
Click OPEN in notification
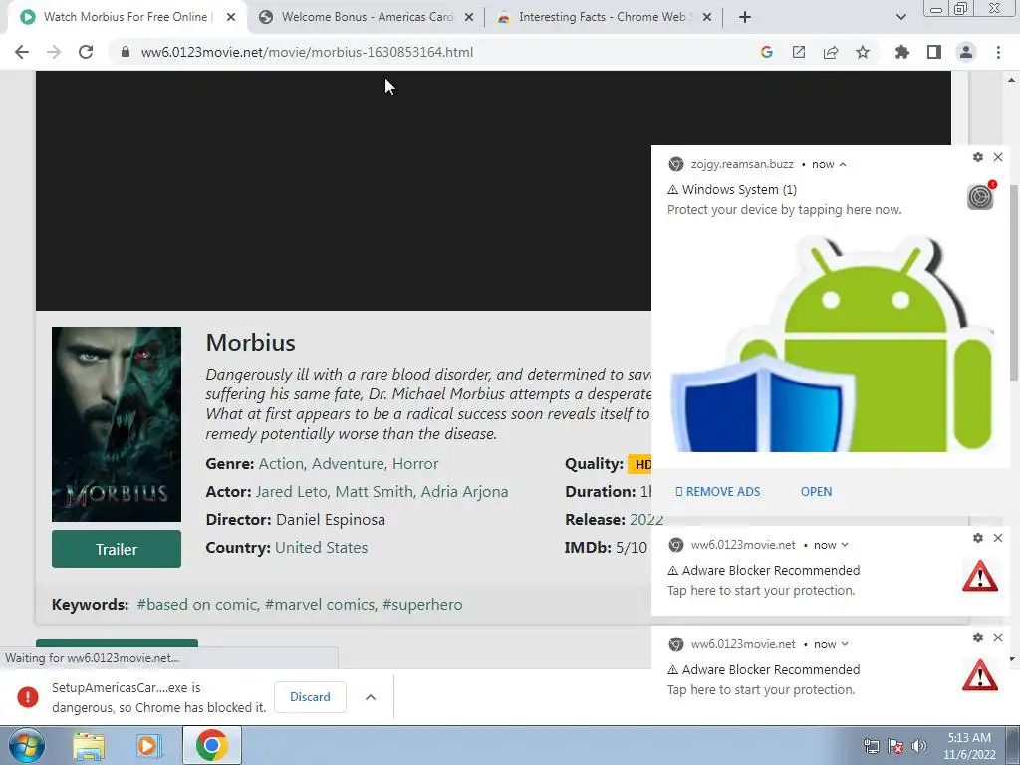click(816, 492)
